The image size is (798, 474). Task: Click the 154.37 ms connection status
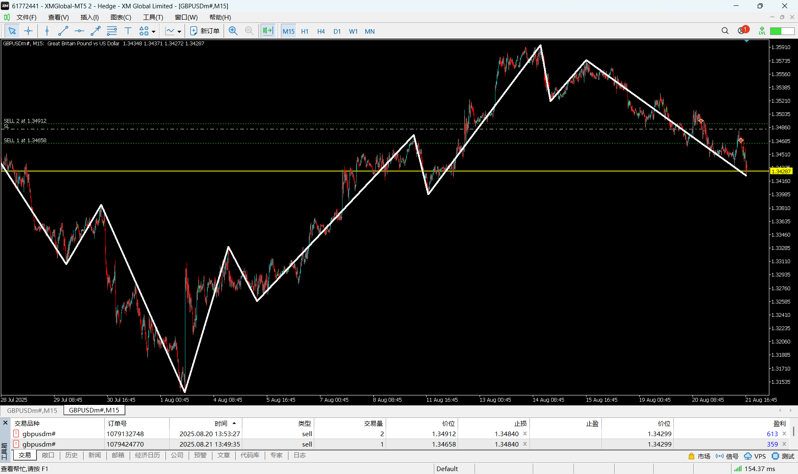point(755,469)
